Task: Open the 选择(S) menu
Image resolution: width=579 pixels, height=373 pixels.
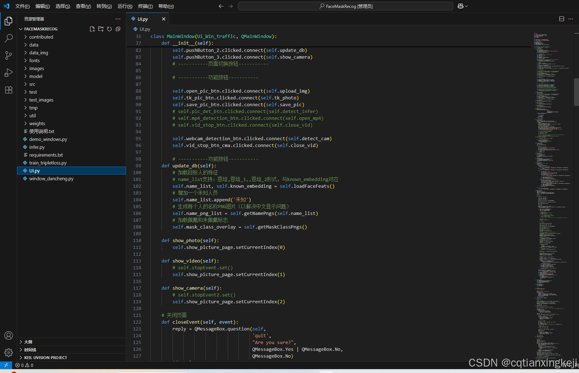Action: pos(63,6)
